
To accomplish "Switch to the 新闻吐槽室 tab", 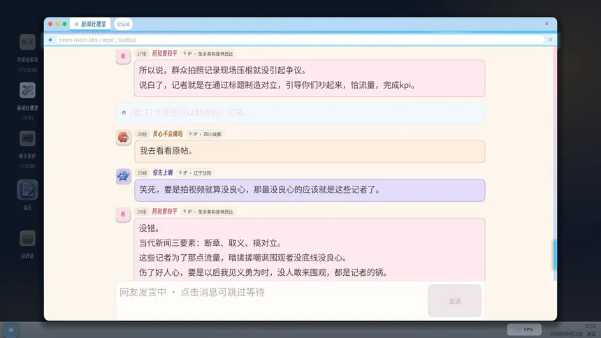I will tap(90, 24).
